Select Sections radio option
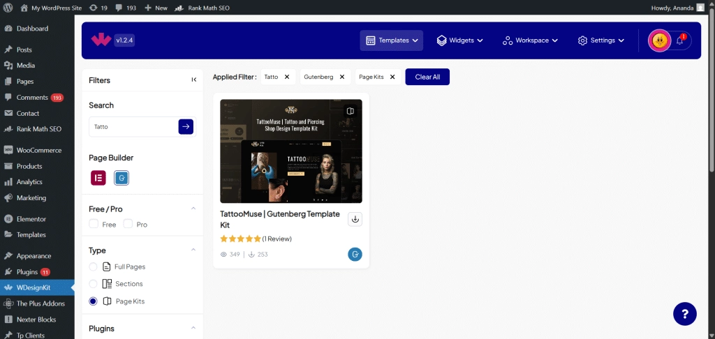The image size is (715, 339). [93, 284]
